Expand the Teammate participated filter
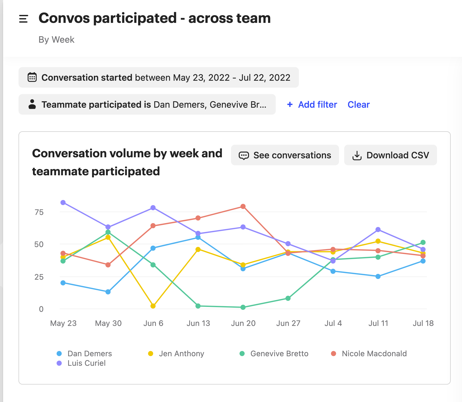 (x=147, y=104)
